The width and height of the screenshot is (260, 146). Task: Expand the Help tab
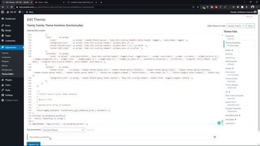click(x=249, y=17)
